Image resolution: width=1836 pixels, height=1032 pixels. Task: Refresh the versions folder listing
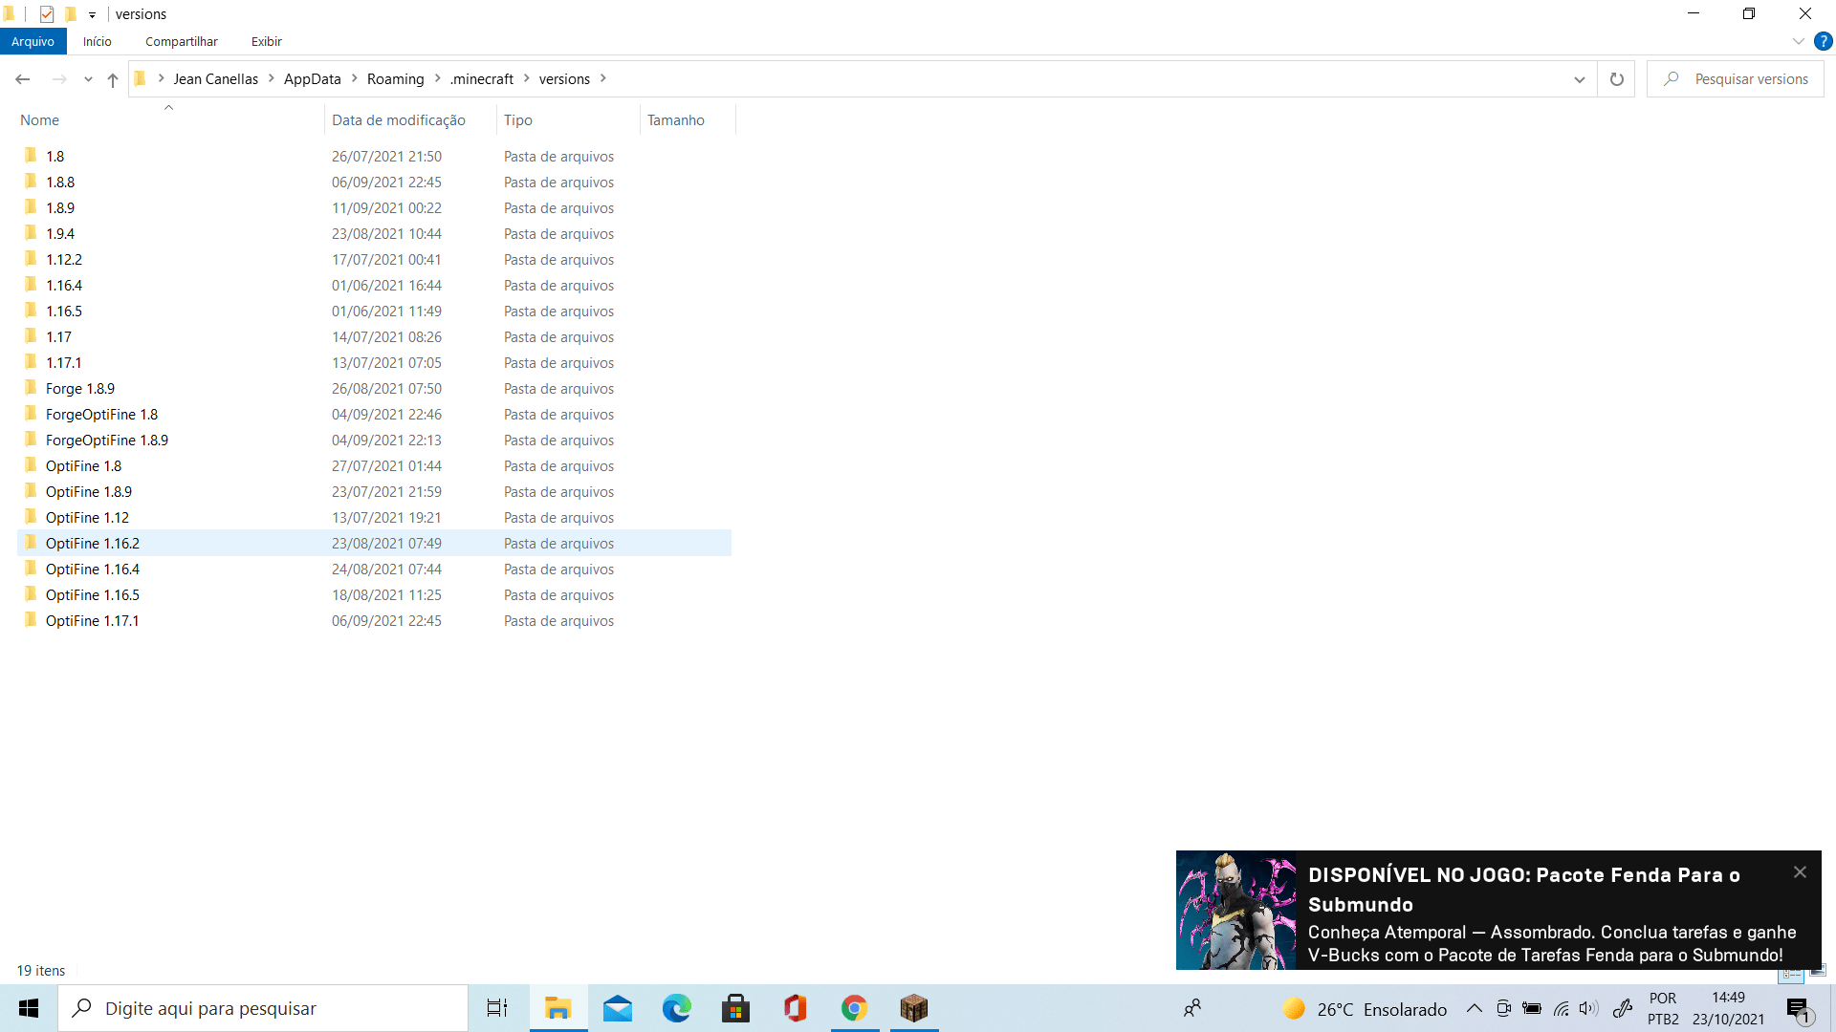(x=1617, y=79)
